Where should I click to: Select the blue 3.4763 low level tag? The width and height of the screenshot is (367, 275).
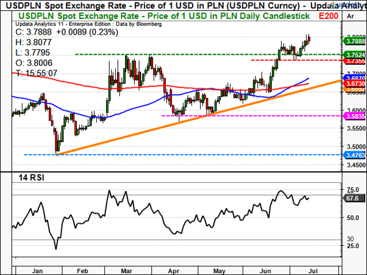355,155
